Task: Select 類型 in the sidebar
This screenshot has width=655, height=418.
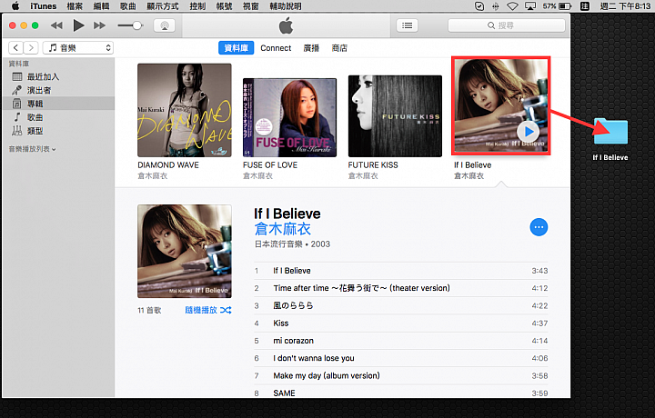Action: click(x=58, y=131)
